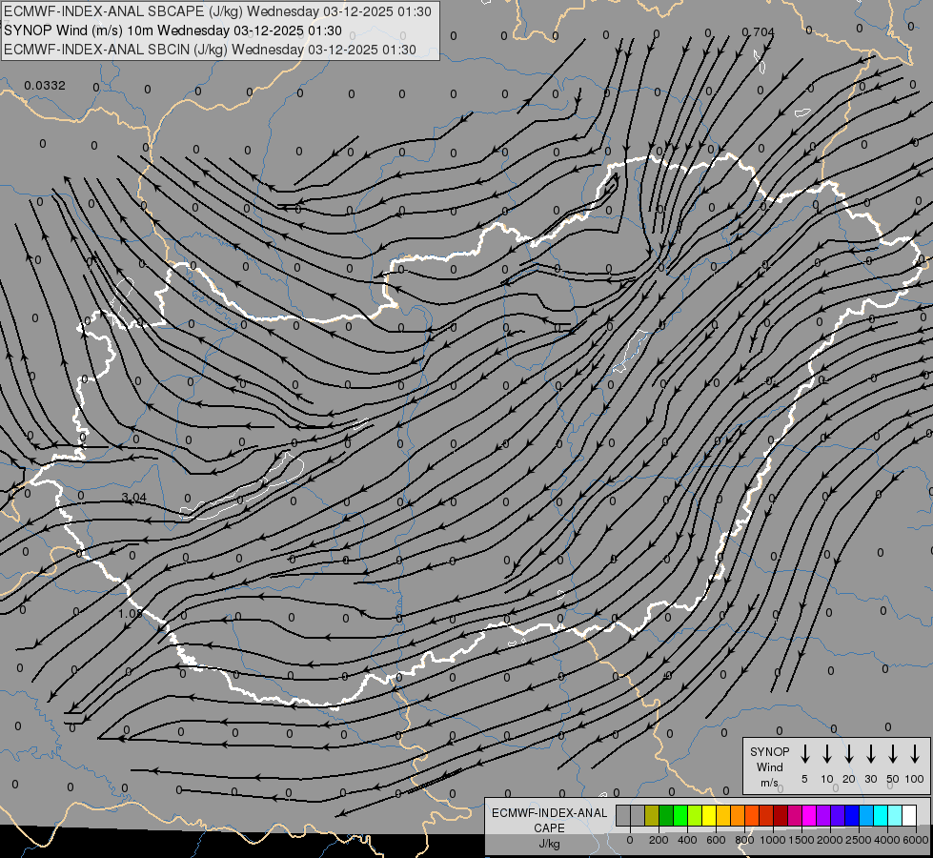Select the bright magenta CAPE legend swatch
Screen dimensions: 933x858
tap(809, 815)
